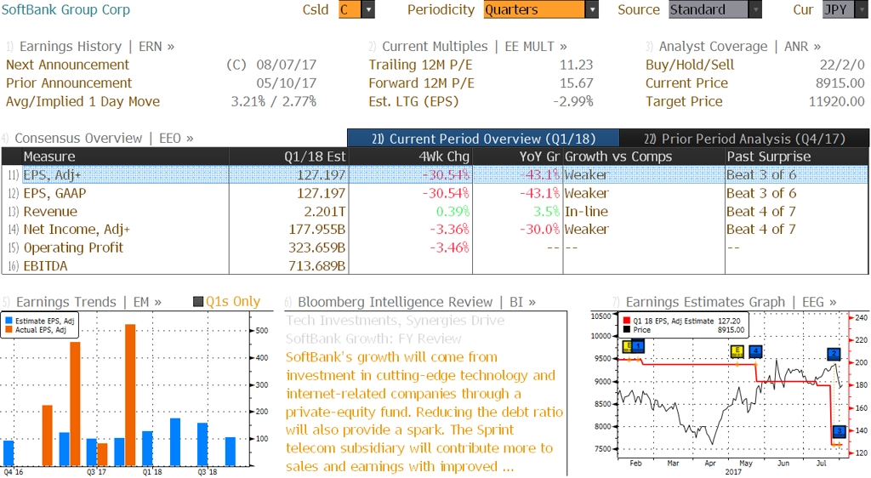Open the SoftBank growth review article text
Screen dimensions: 871x478
(x=424, y=412)
